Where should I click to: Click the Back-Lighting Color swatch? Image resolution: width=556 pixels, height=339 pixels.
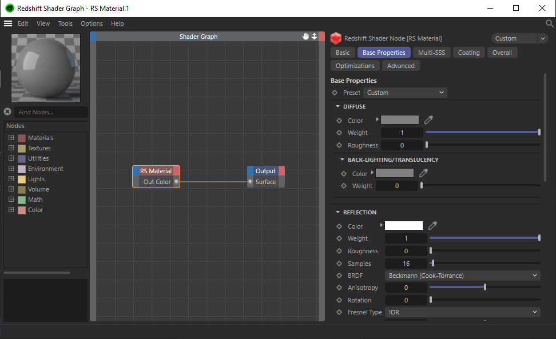click(x=395, y=173)
